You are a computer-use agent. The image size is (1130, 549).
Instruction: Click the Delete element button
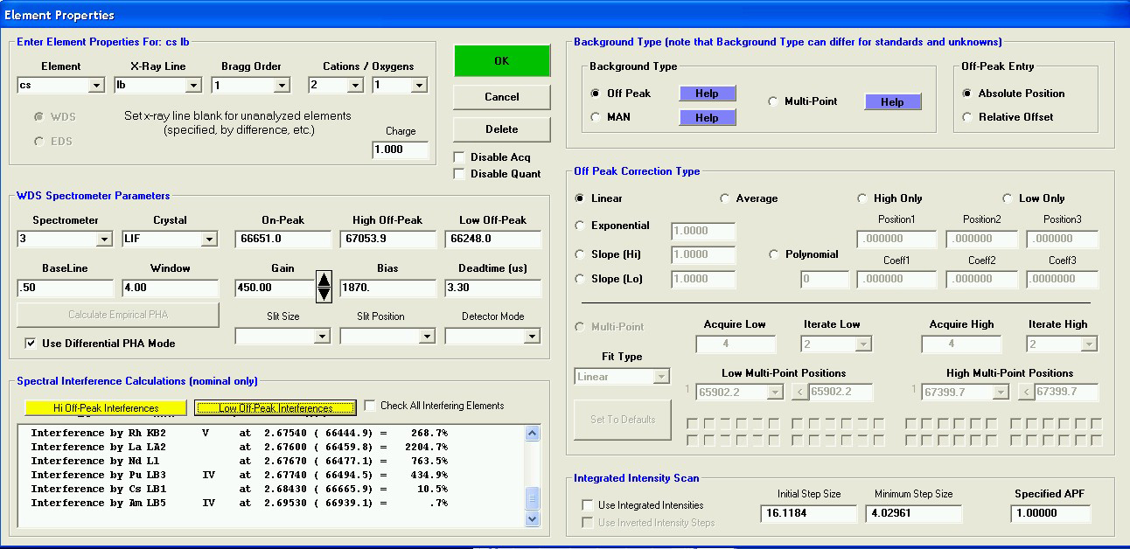point(502,129)
